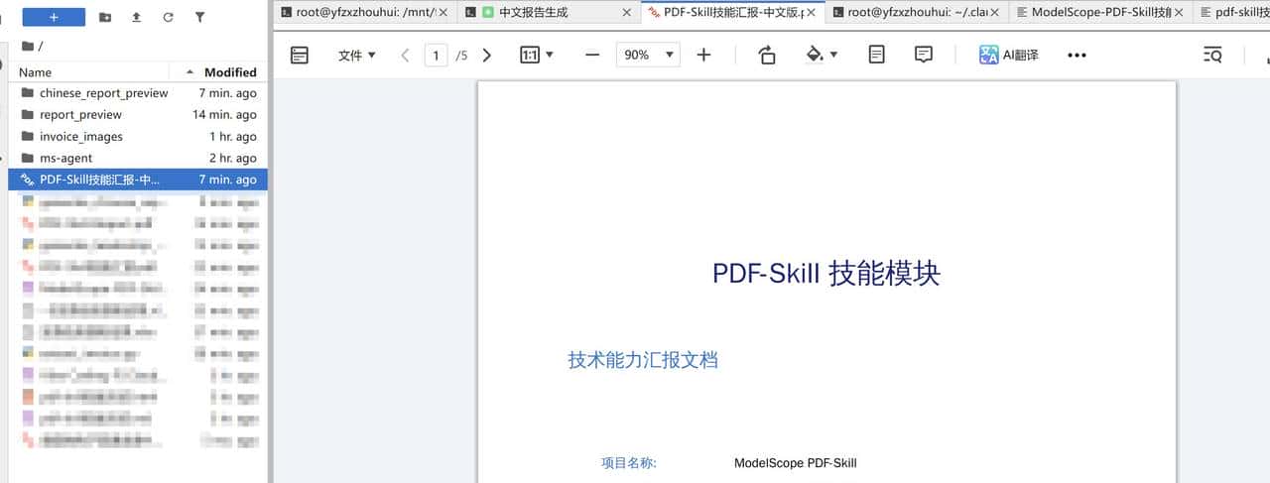Open the 90% zoom level dropdown

(648, 56)
